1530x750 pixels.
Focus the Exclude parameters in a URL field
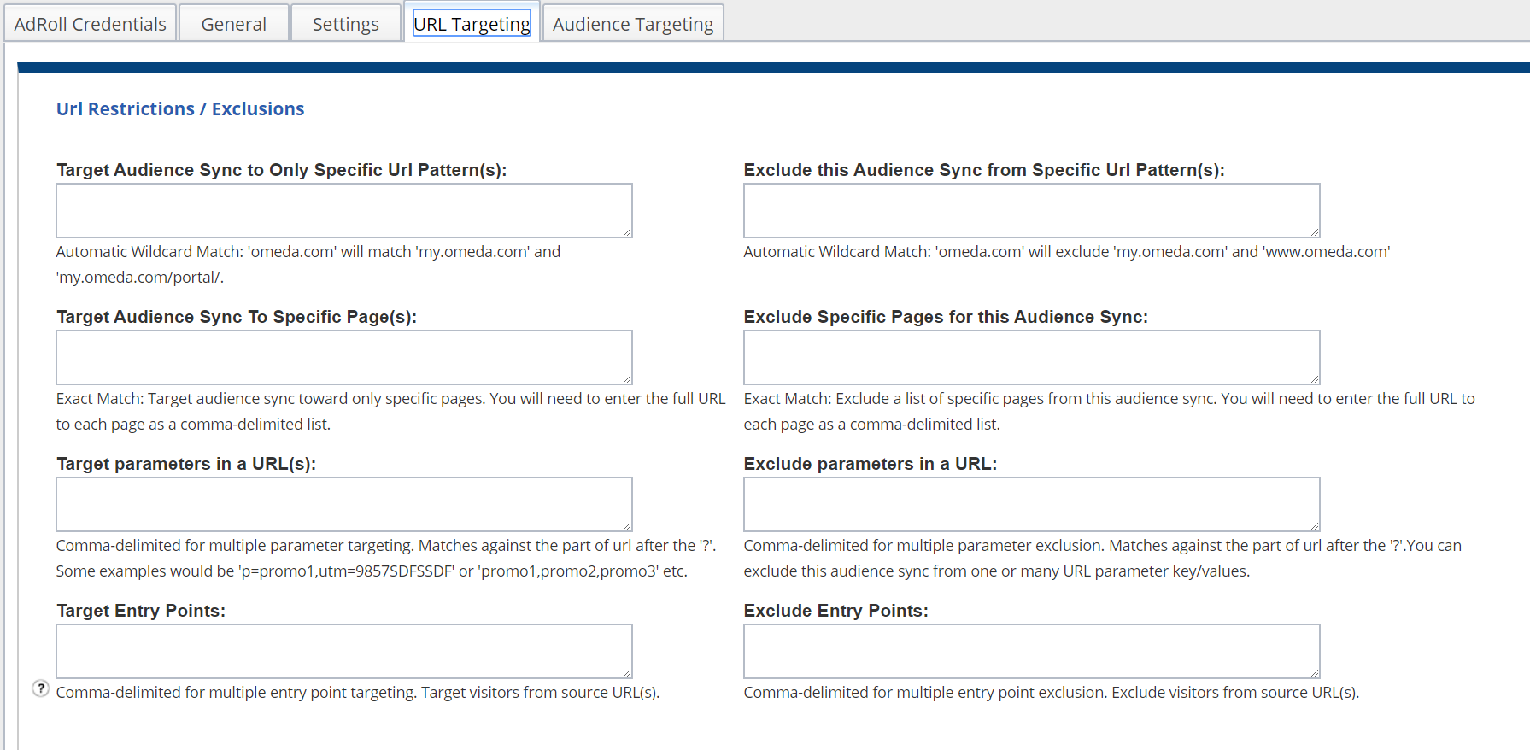[1032, 504]
